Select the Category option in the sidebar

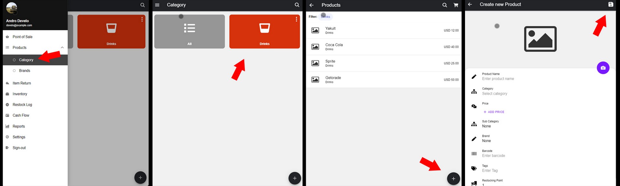point(26,60)
